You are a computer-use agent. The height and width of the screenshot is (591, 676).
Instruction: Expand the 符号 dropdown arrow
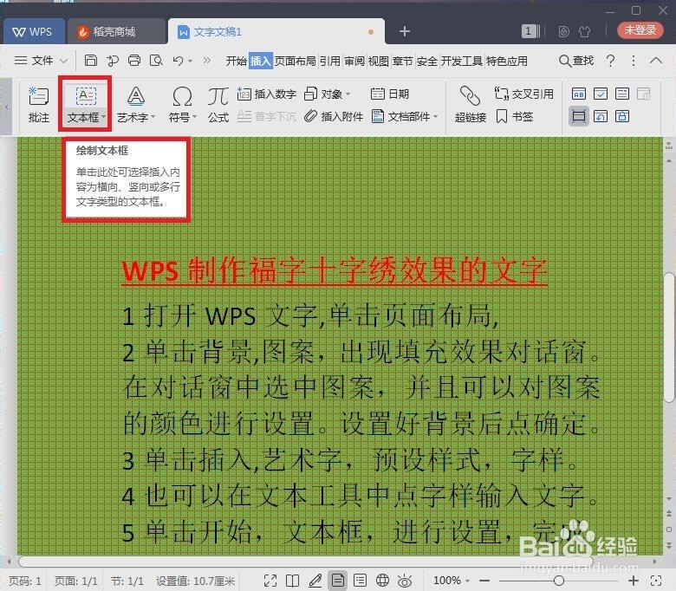tap(194, 117)
